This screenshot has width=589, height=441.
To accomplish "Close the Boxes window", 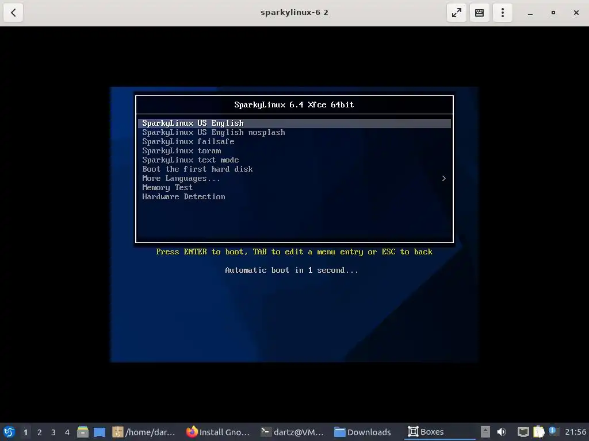I will 576,13.
